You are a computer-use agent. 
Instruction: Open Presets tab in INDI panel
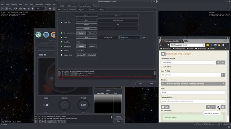coord(91,10)
